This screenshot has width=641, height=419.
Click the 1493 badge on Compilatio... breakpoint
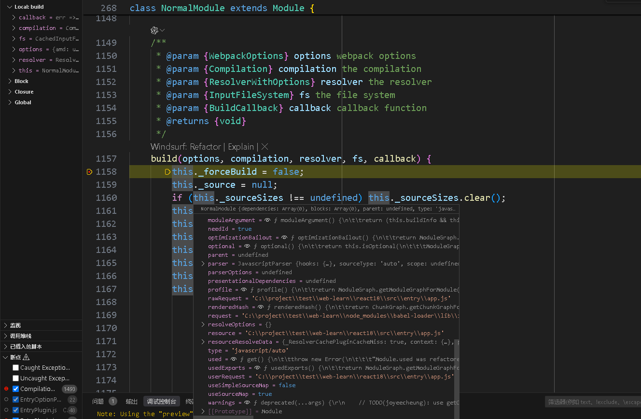[70, 389]
